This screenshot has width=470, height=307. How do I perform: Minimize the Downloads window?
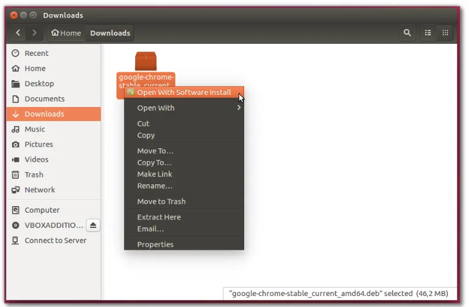(24, 15)
